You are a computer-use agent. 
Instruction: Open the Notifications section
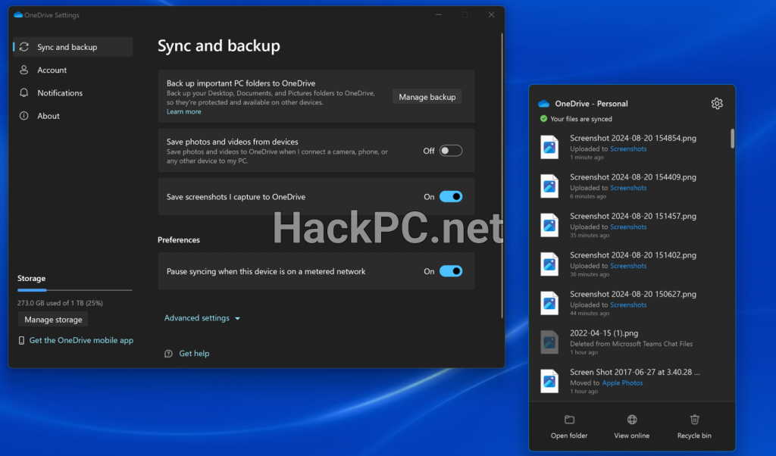click(x=73, y=93)
